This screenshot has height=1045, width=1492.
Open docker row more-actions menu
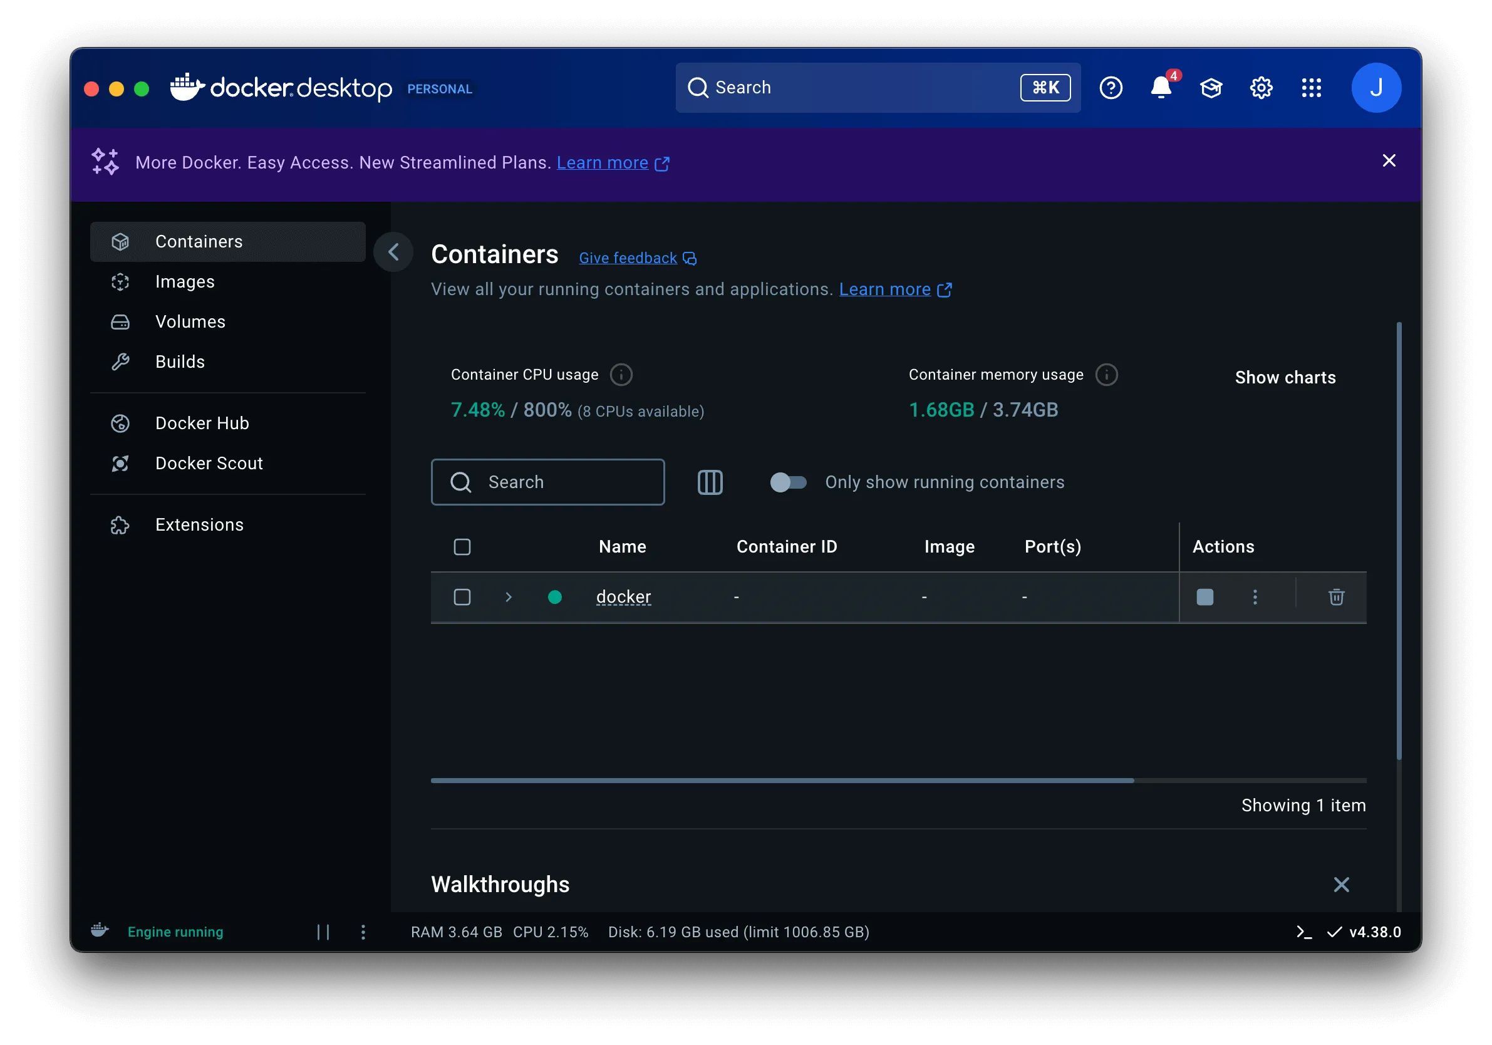coord(1255,597)
